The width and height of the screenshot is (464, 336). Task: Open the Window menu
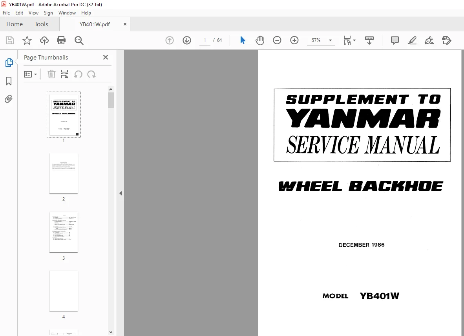[x=67, y=13]
